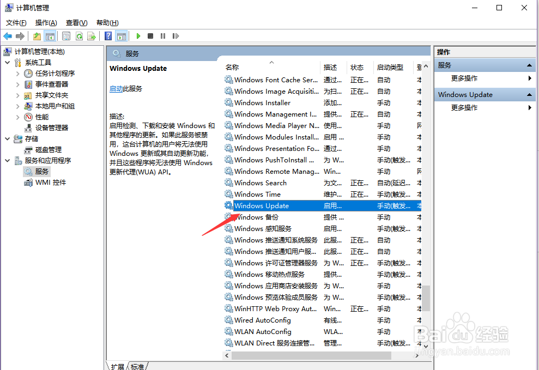Image resolution: width=539 pixels, height=370 pixels.
Task: Expand the 任务计划程序 node
Action: point(18,74)
